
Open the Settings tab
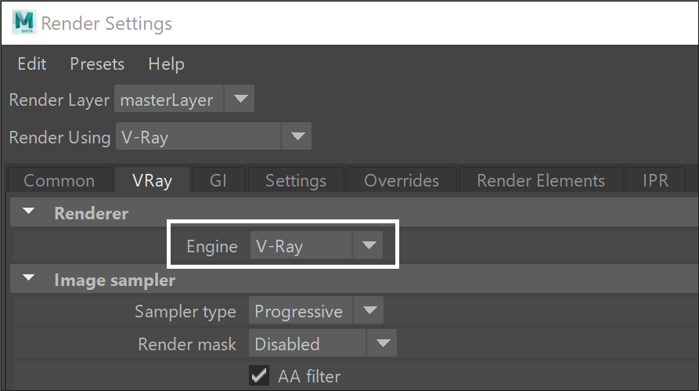tap(296, 180)
